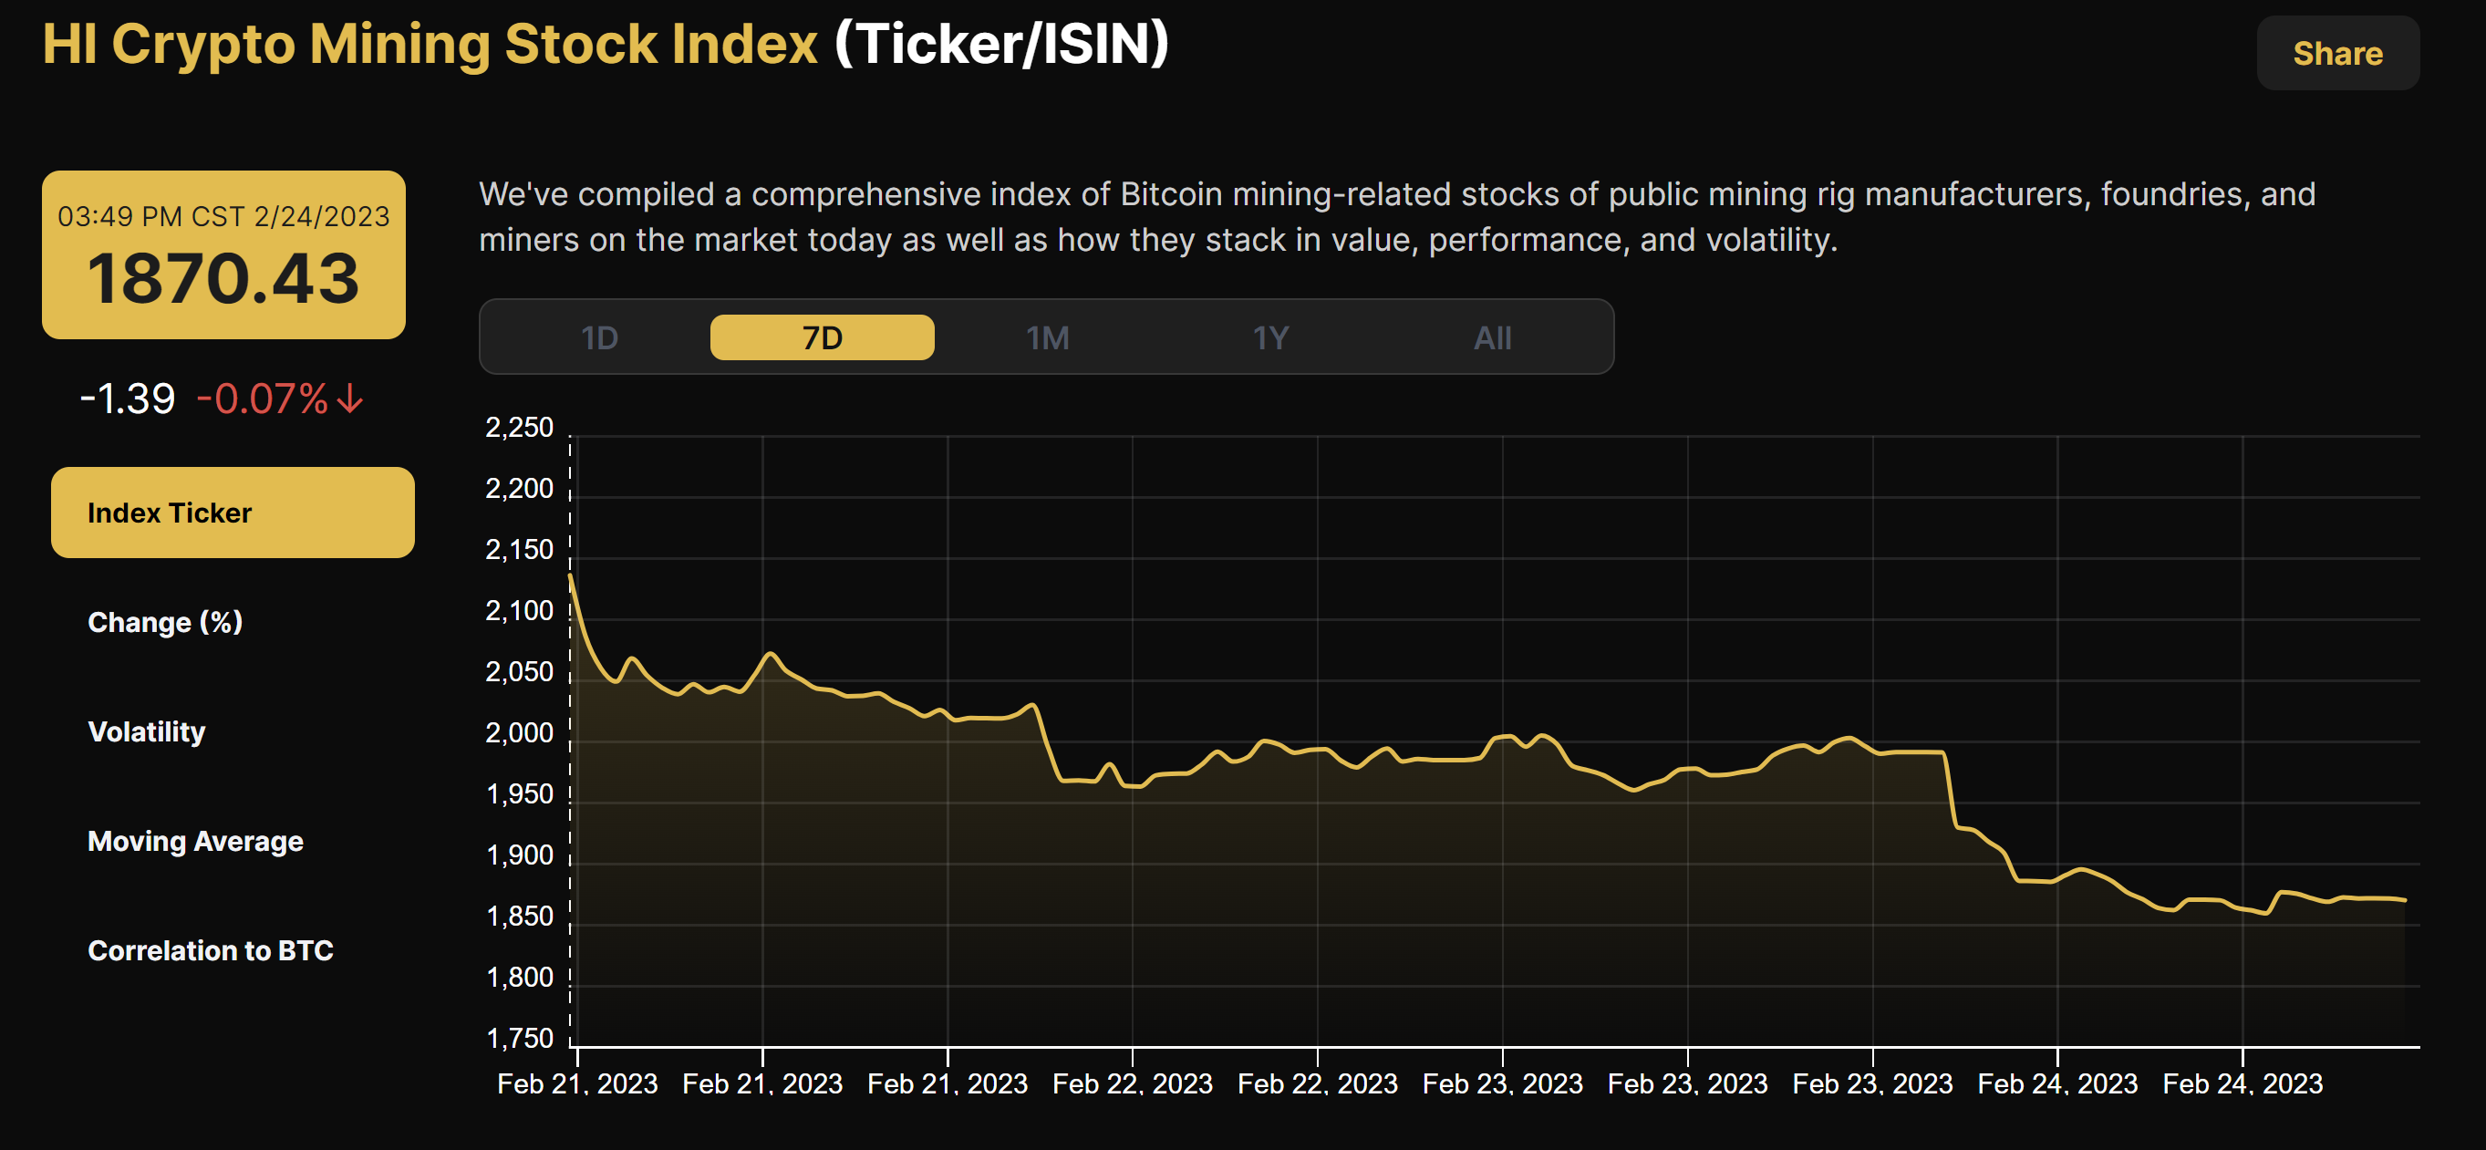Click the HI Crypto Mining Stock Index title
The width and height of the screenshot is (2486, 1150).
pyautogui.click(x=428, y=44)
